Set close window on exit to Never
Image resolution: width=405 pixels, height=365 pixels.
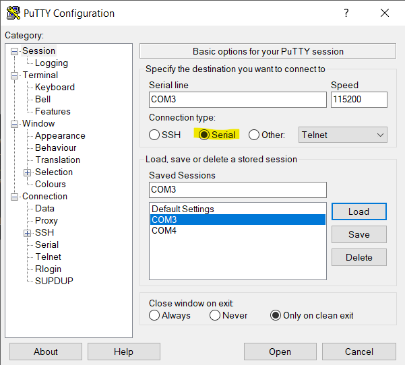tap(215, 315)
